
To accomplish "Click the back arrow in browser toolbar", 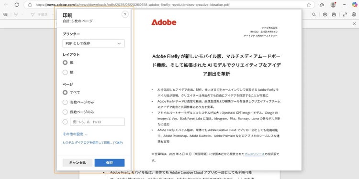I will (x=6, y=5).
